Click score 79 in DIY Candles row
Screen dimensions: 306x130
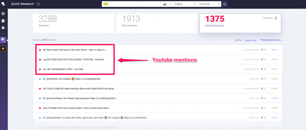265,79
